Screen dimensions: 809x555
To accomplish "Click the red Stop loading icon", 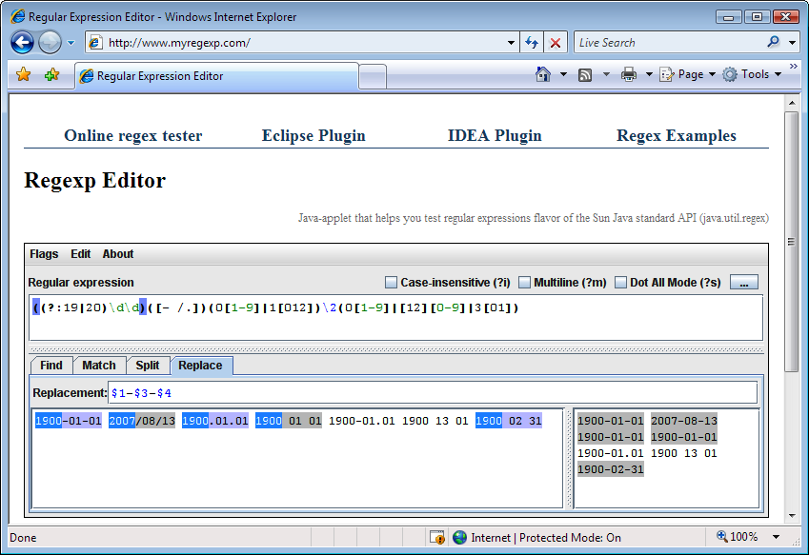I will 556,43.
